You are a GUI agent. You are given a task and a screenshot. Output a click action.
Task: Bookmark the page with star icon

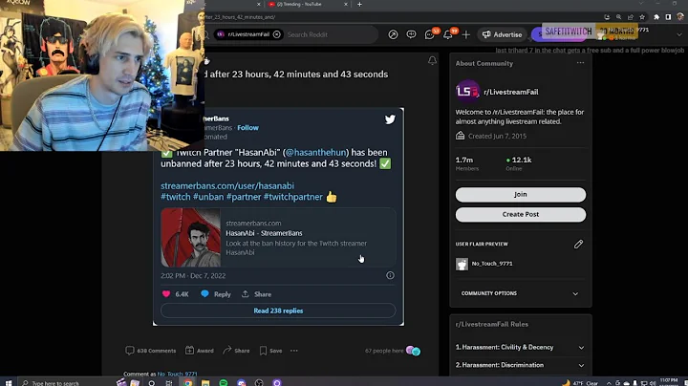tap(642, 17)
